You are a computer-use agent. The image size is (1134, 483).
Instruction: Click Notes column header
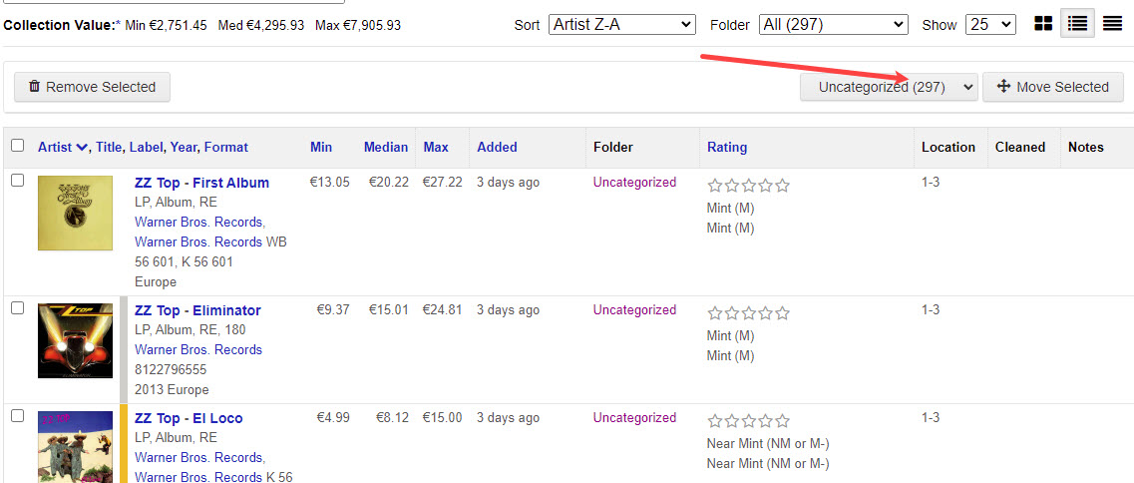click(1085, 147)
